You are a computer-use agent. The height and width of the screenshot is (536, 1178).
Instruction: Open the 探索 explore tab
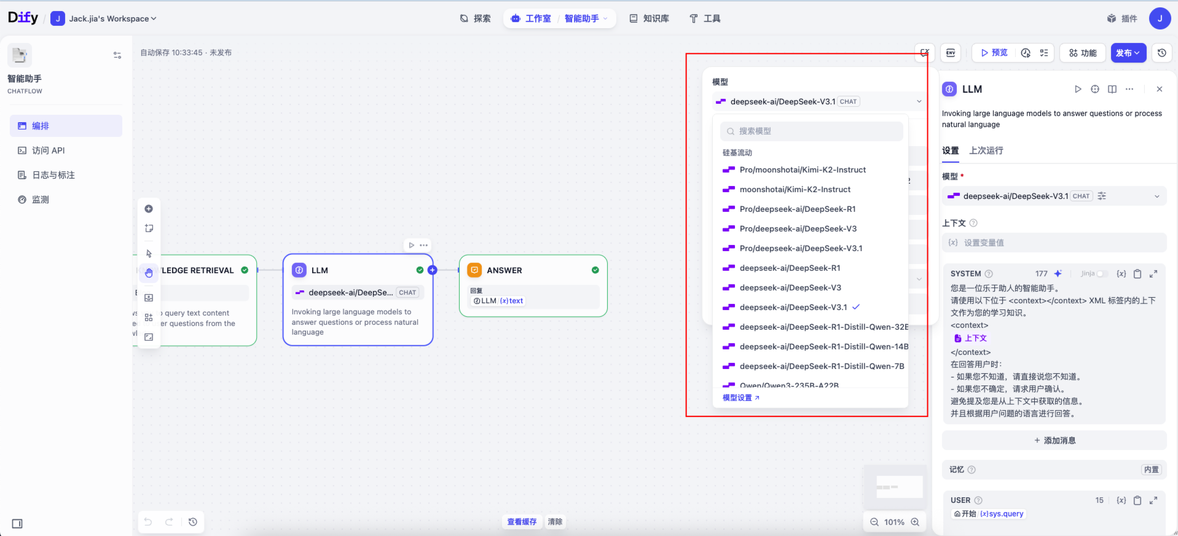(476, 18)
